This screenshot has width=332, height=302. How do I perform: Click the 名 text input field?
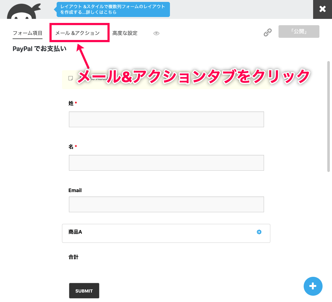(166, 163)
